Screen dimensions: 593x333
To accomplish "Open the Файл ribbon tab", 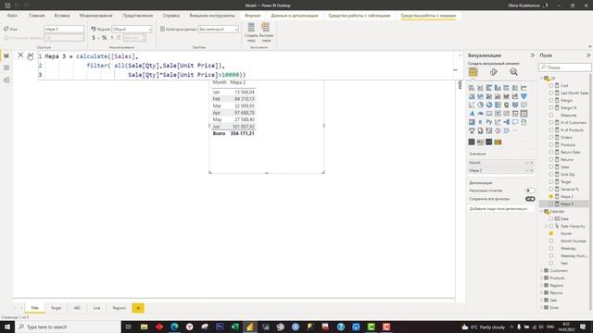I will point(12,16).
